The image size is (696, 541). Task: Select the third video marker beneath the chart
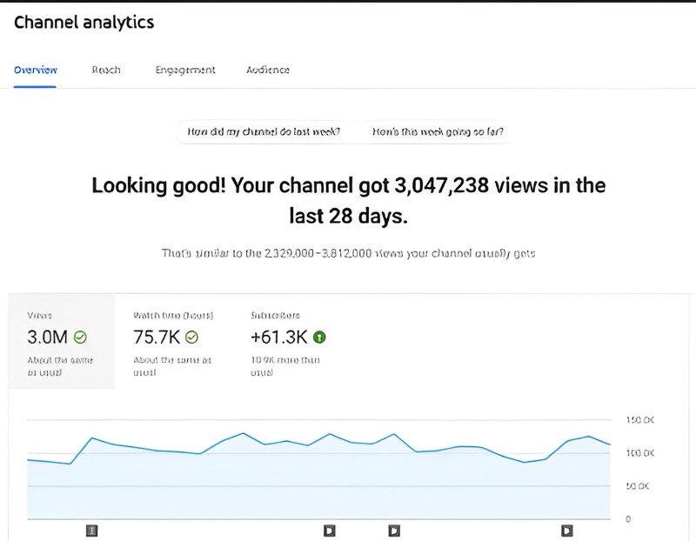[x=393, y=530]
